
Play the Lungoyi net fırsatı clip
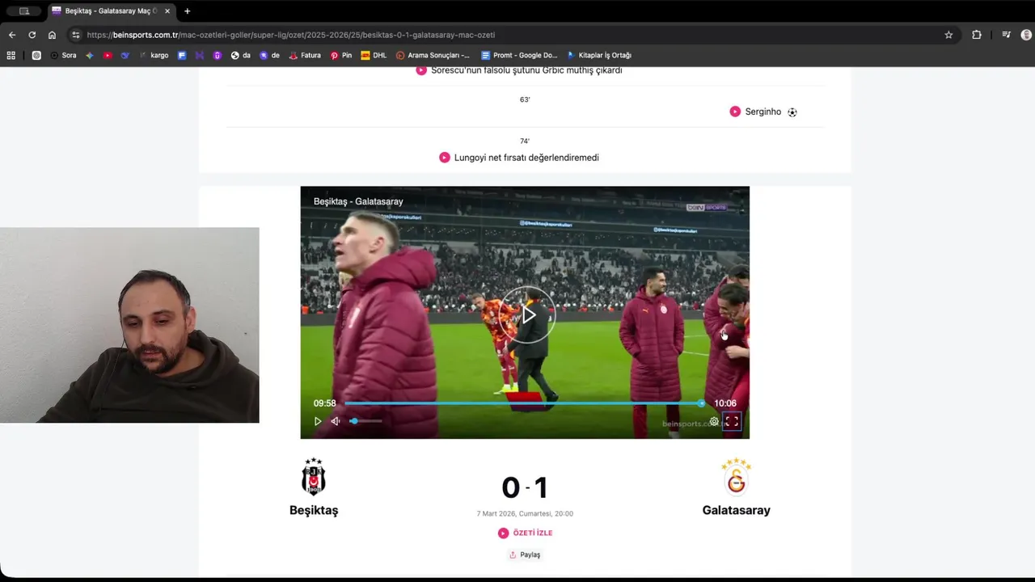click(x=445, y=158)
